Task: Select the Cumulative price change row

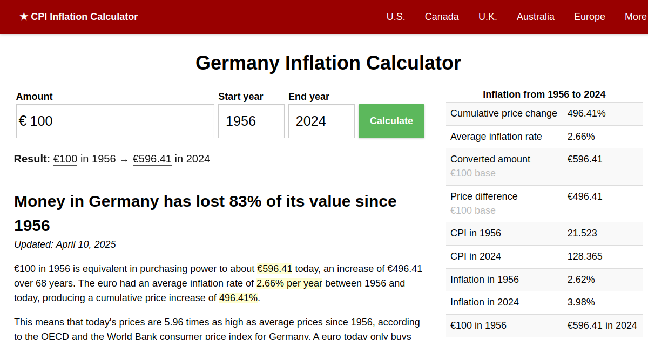Action: [544, 114]
